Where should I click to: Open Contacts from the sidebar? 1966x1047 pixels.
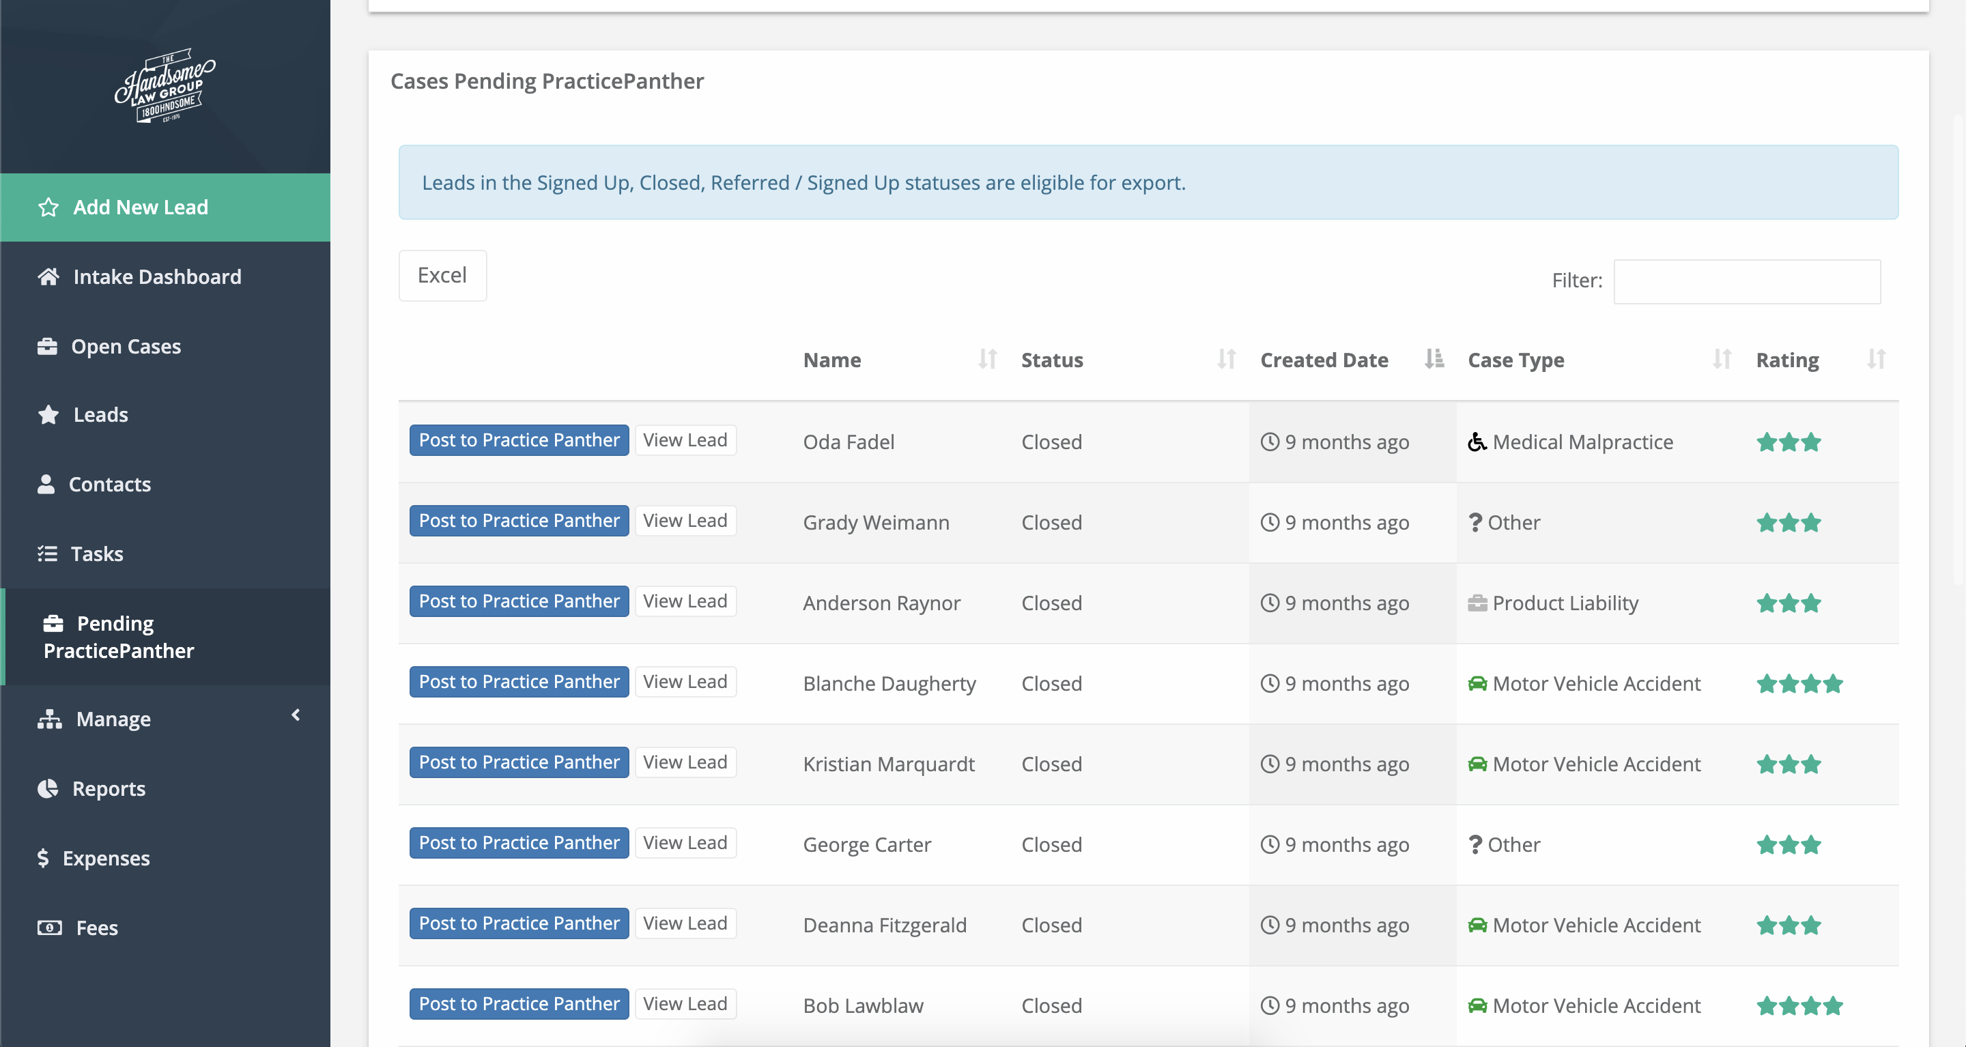click(165, 484)
